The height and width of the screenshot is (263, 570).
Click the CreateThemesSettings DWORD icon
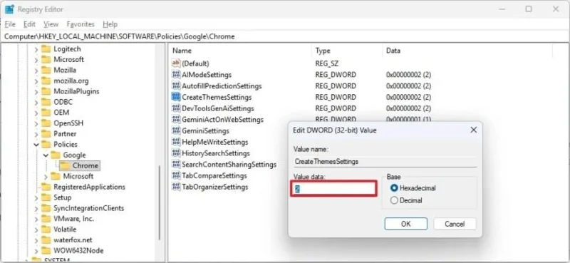[176, 97]
